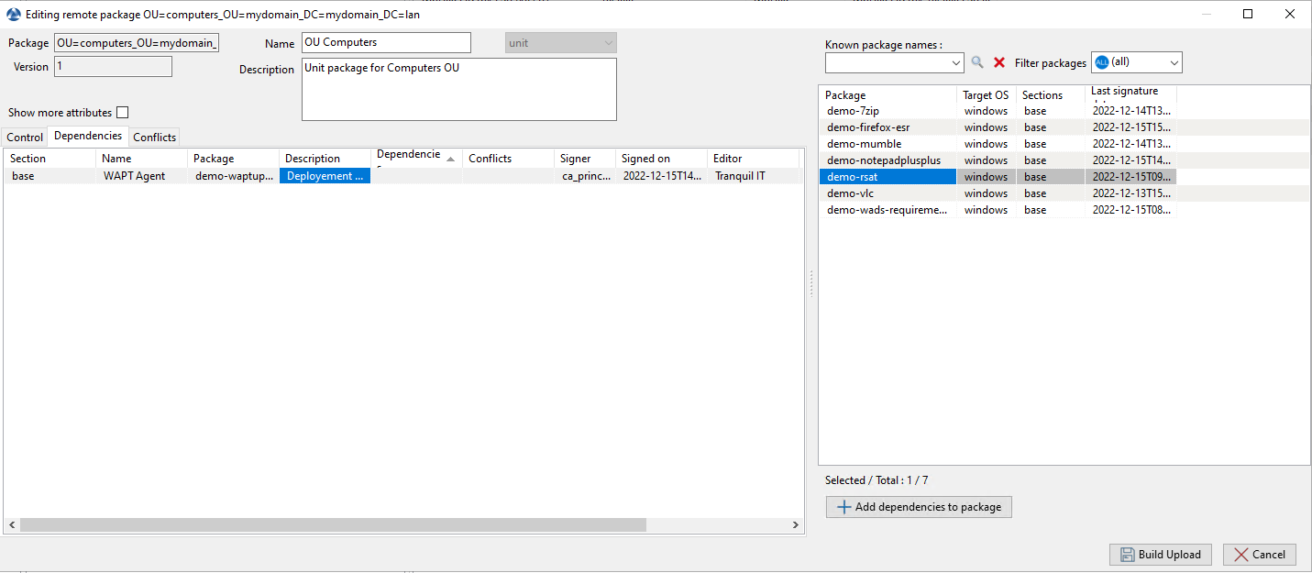Click Add dependencies to package button
The image size is (1312, 573).
(919, 507)
